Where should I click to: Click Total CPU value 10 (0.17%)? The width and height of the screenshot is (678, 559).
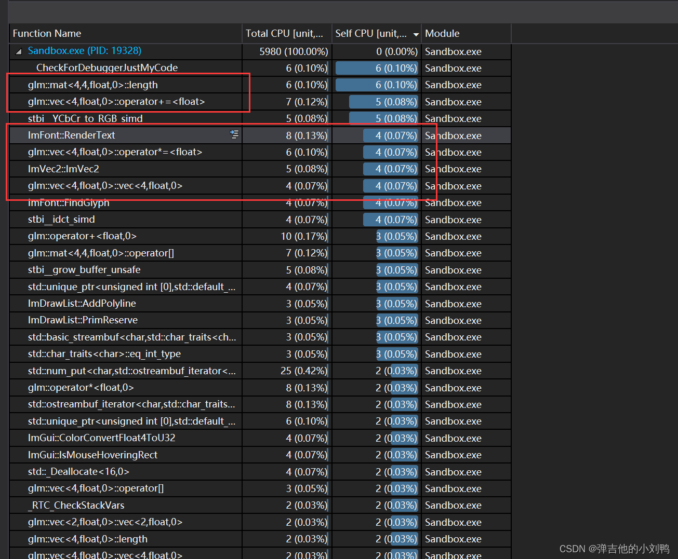[304, 236]
